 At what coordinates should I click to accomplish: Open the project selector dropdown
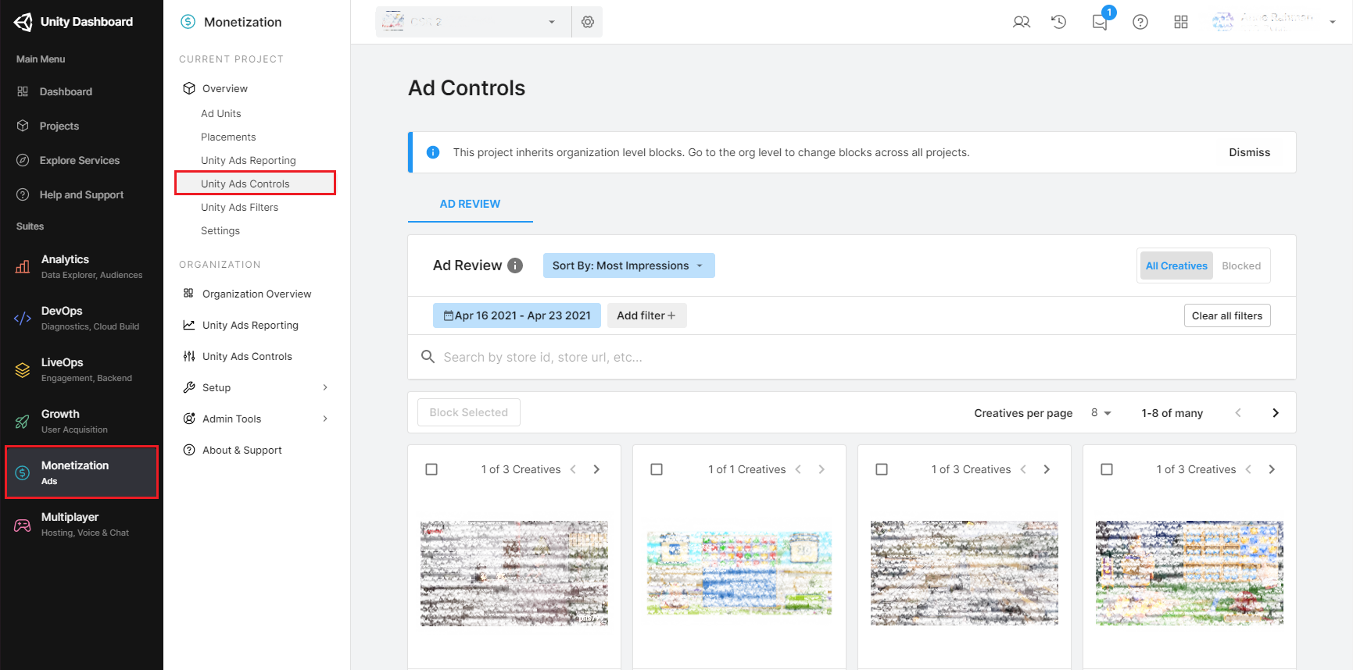(474, 22)
